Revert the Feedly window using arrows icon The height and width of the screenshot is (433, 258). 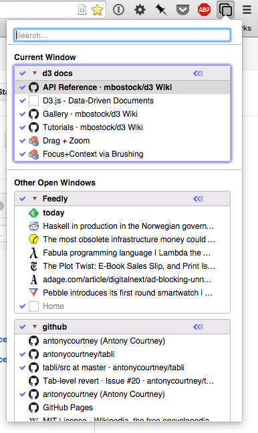[x=198, y=199]
